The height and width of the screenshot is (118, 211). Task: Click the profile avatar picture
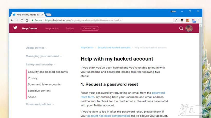(x=189, y=28)
